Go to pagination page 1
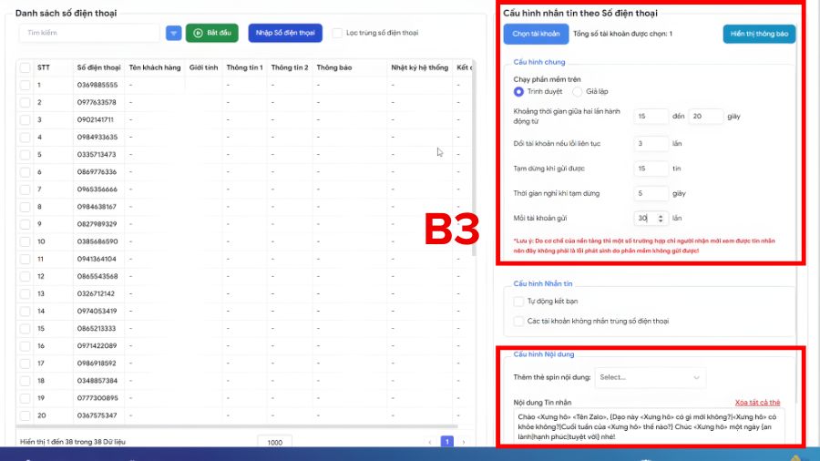Image resolution: width=820 pixels, height=461 pixels. tap(447, 442)
